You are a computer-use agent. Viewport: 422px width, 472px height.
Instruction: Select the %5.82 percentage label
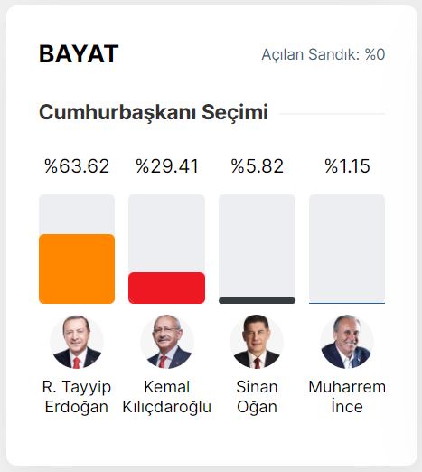257,166
